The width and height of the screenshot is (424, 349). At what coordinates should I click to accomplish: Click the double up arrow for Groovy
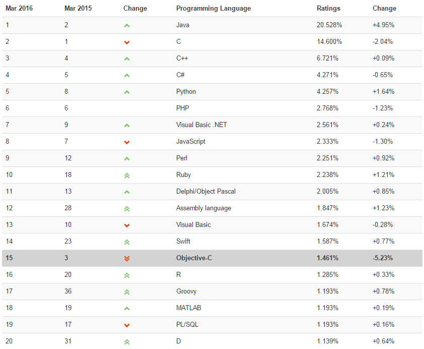[x=127, y=292]
